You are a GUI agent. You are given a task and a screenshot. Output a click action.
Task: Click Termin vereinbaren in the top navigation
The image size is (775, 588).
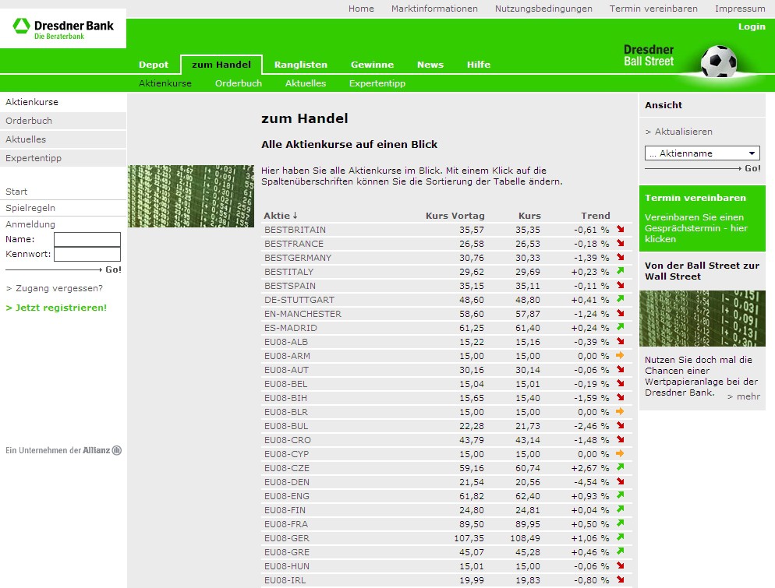pyautogui.click(x=653, y=9)
